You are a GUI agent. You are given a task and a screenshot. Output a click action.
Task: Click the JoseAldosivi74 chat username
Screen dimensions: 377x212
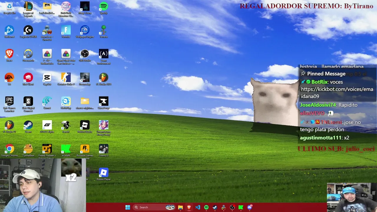318,105
